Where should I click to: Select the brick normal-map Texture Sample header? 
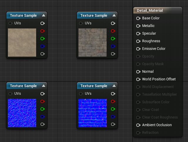click(x=97, y=86)
